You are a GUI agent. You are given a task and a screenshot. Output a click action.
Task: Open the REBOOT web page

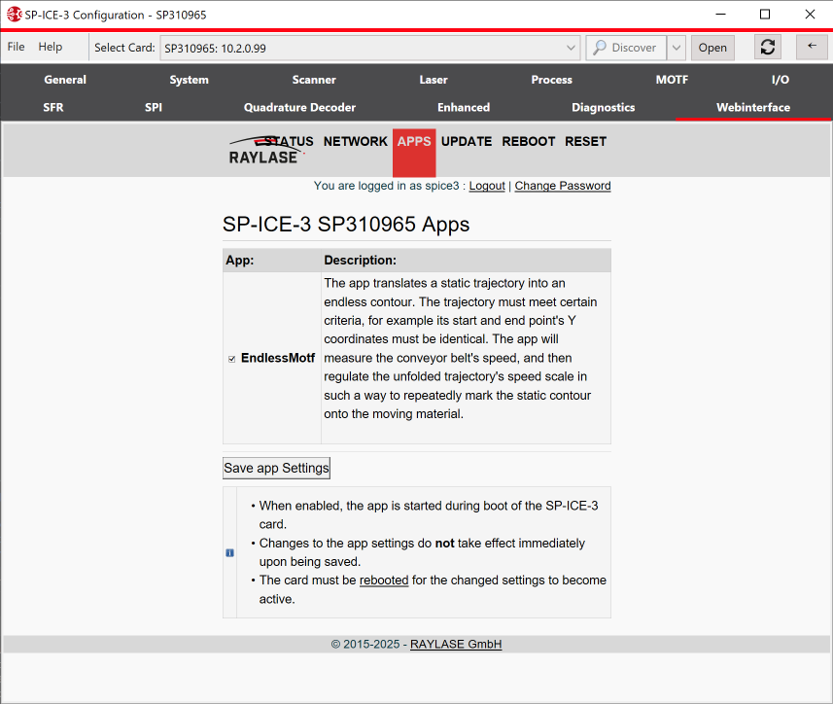(529, 141)
